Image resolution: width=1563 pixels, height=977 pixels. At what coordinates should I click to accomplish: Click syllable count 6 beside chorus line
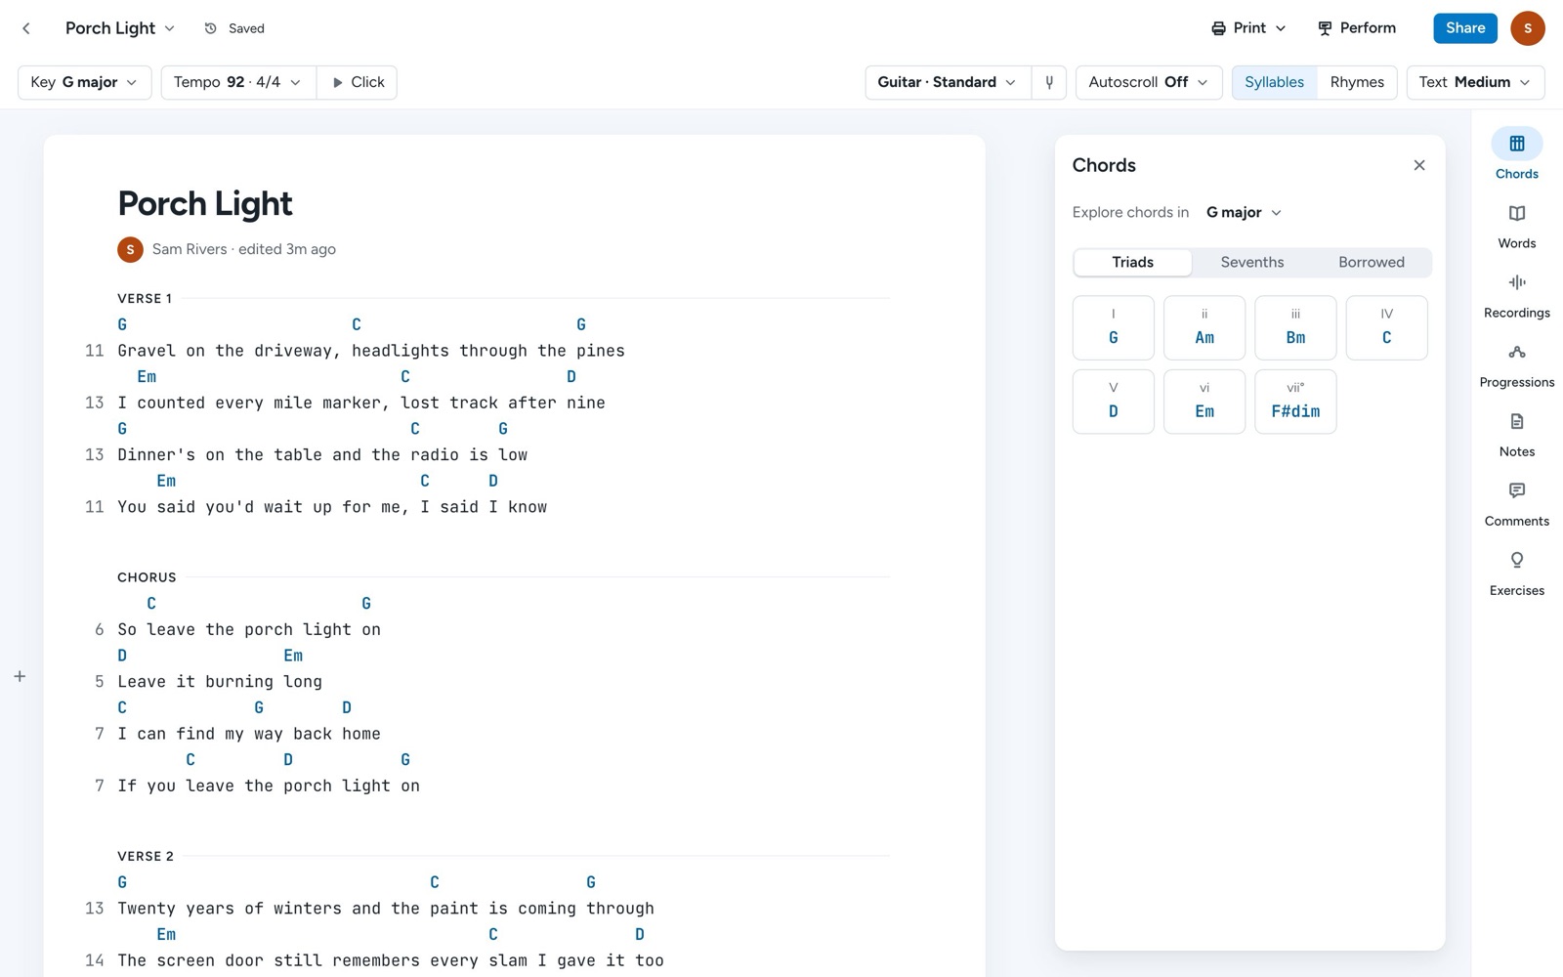pos(99,630)
